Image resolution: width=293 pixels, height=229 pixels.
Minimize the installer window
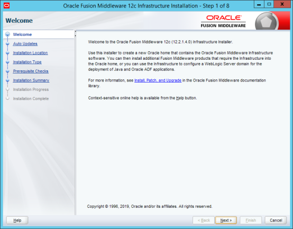(x=259, y=4)
